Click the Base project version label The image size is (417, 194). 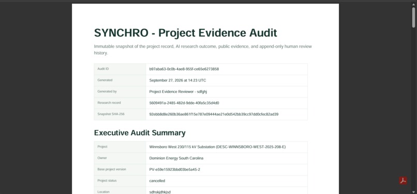[x=112, y=169]
